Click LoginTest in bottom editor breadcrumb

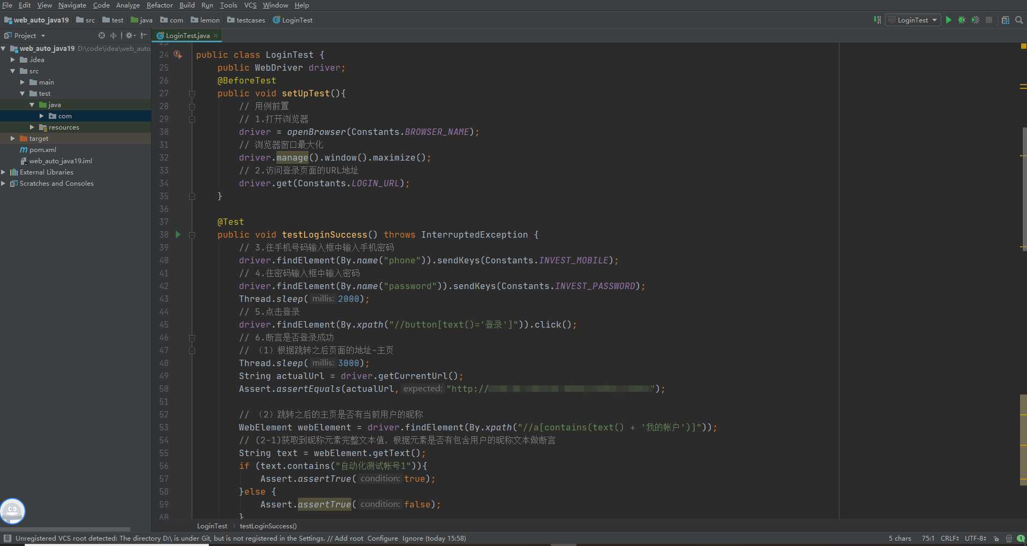tap(212, 526)
